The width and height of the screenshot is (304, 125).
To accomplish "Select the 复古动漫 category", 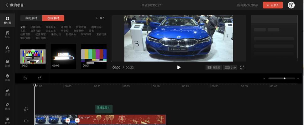I will click(x=102, y=34).
